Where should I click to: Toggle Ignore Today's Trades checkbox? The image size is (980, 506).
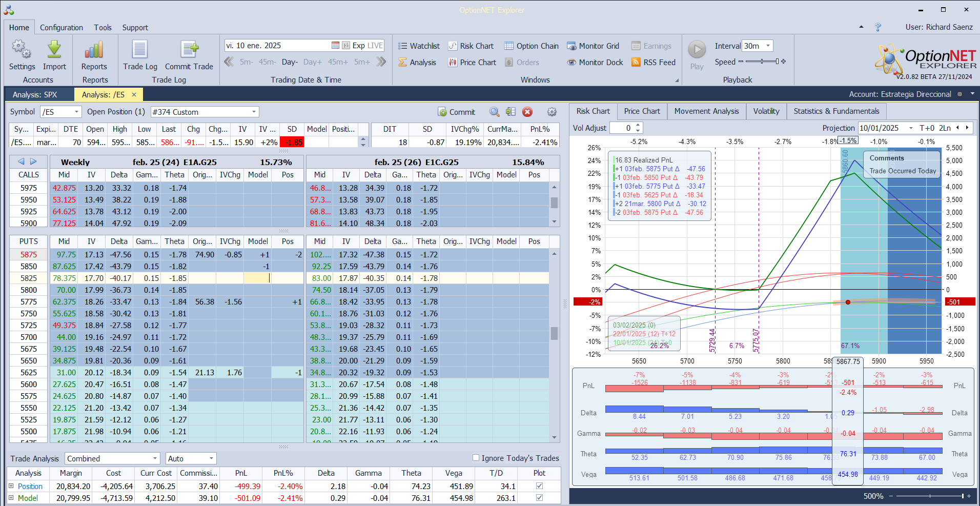tap(476, 458)
